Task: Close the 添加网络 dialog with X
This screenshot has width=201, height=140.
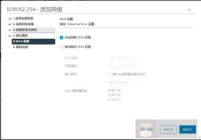Action: point(189,10)
